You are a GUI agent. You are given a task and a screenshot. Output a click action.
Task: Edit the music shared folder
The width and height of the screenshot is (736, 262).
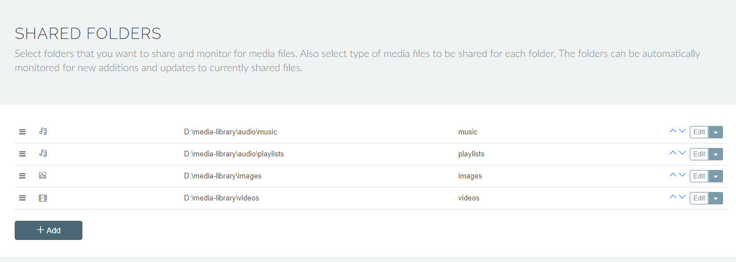[x=699, y=132]
